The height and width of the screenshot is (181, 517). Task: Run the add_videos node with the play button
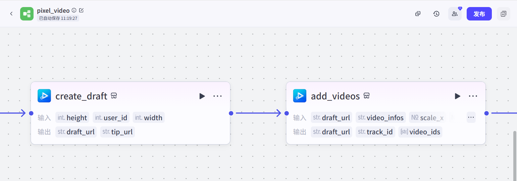tap(457, 96)
